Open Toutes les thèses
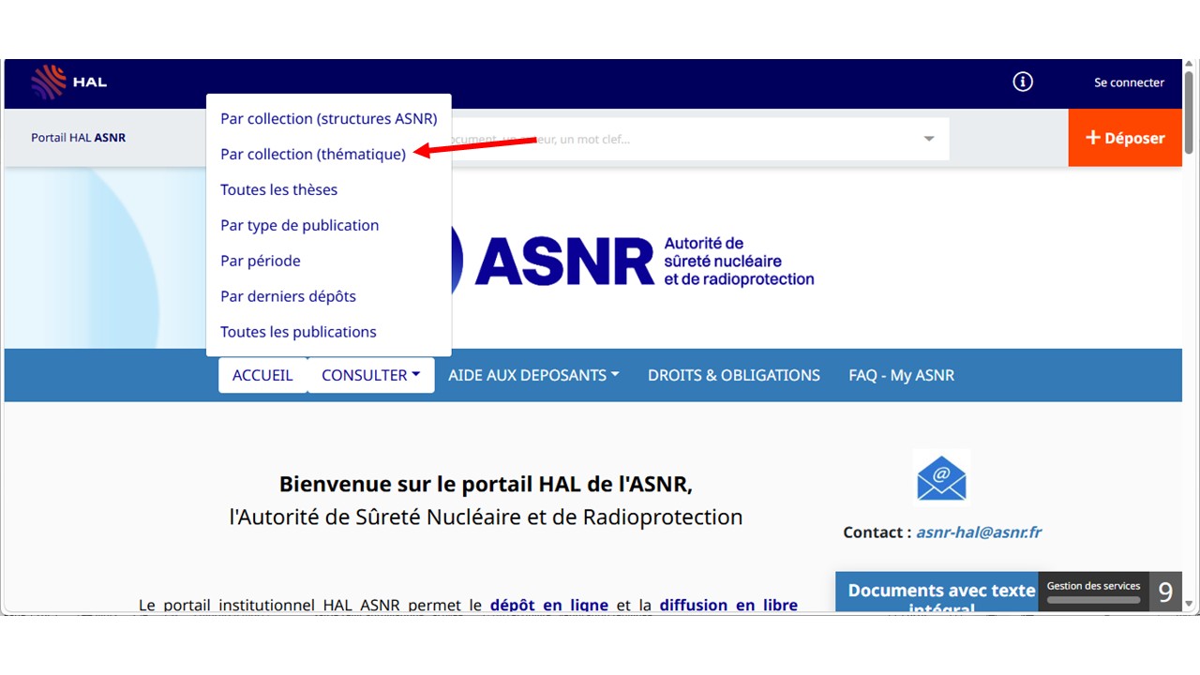This screenshot has height=675, width=1200. click(x=279, y=190)
